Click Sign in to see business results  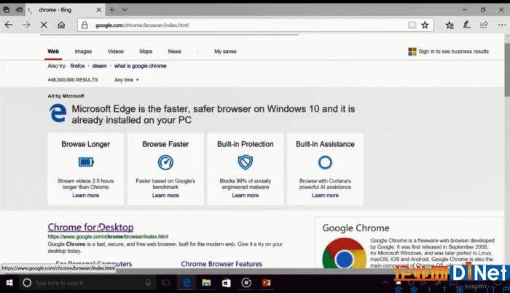[454, 52]
